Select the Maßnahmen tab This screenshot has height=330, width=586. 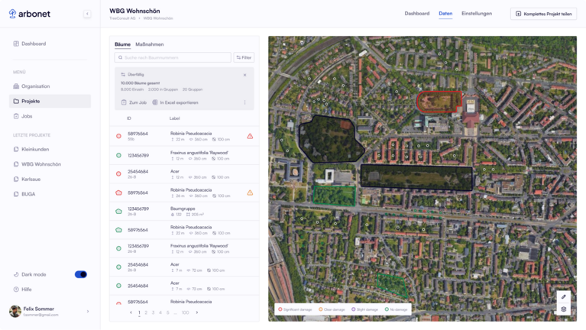[x=150, y=44]
